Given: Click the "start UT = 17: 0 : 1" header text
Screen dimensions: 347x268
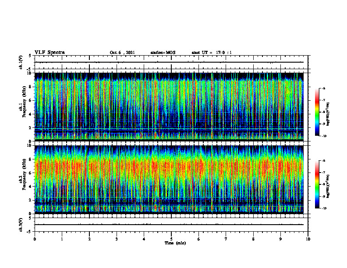Looking at the screenshot, I should [x=212, y=53].
